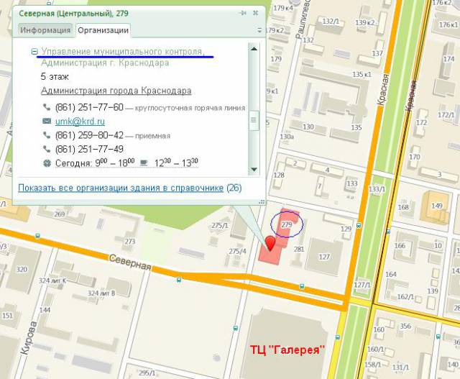Image resolution: width=460 pixels, height=379 pixels.
Task: Collapse the Управление муниципального контроля entry
Action: (x=34, y=52)
